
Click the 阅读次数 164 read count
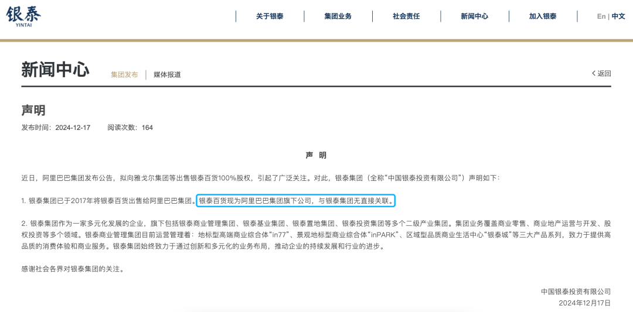click(x=130, y=127)
